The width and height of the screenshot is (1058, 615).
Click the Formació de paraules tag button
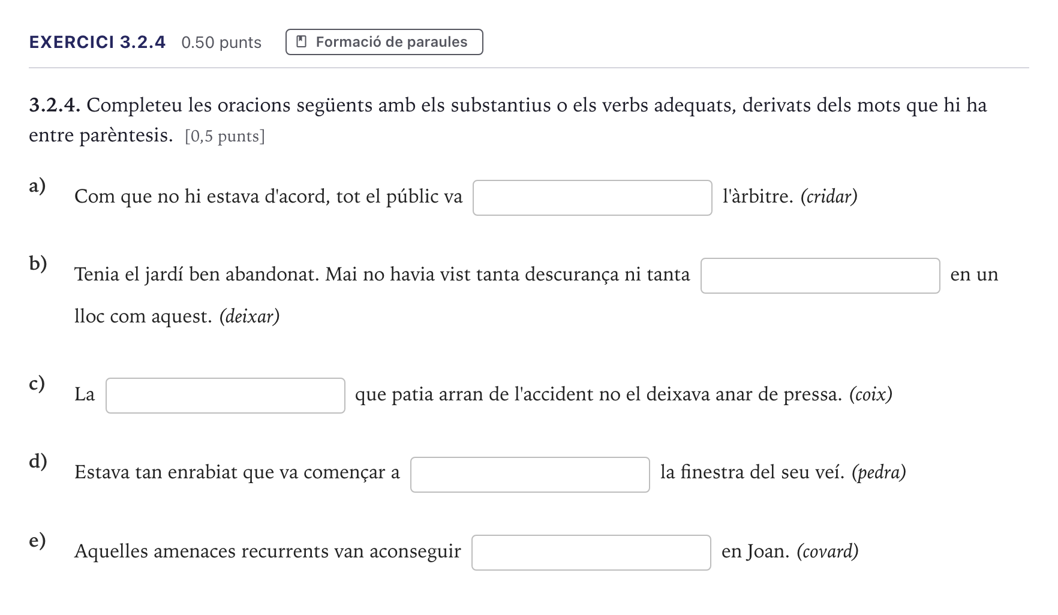pyautogui.click(x=384, y=42)
